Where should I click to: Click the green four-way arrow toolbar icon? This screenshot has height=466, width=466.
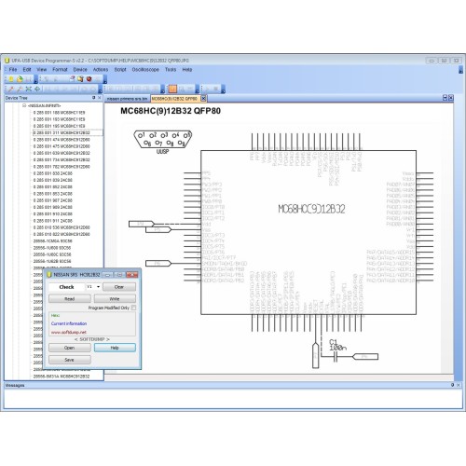(37, 89)
